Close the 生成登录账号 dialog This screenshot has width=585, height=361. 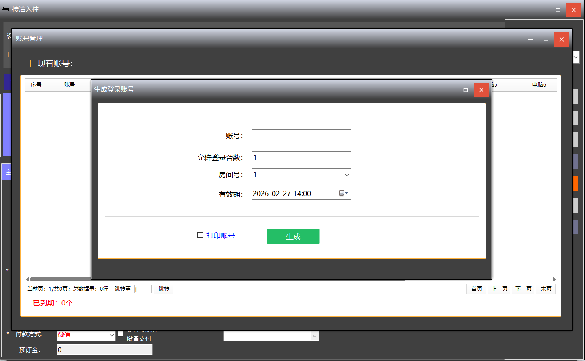click(x=481, y=90)
